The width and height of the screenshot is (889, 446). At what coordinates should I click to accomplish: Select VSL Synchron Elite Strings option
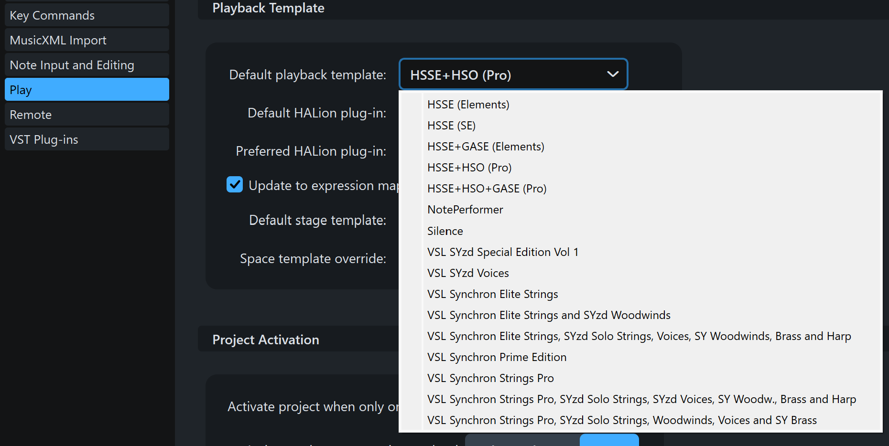[x=640, y=294]
